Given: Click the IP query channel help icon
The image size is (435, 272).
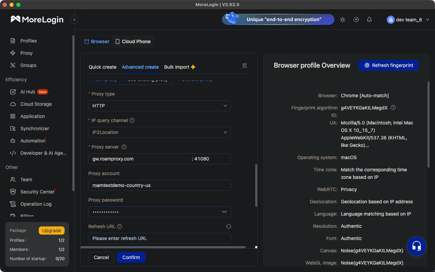Looking at the screenshot, I should (132, 120).
